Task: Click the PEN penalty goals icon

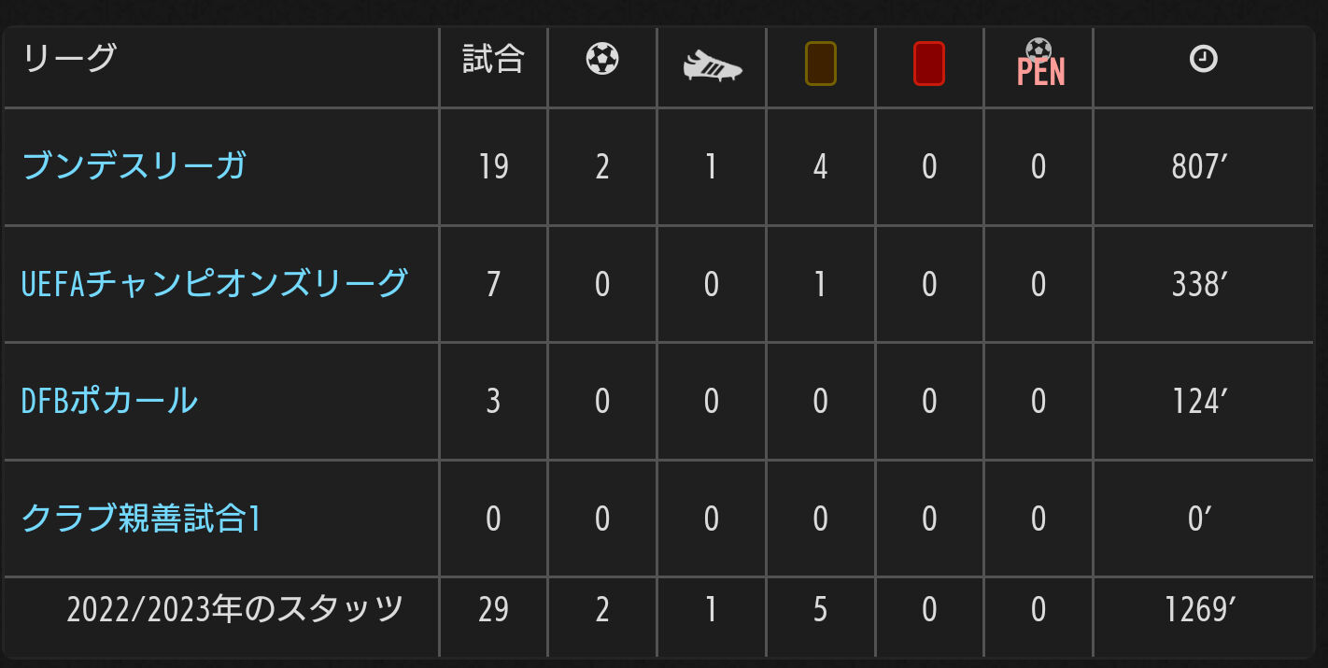Action: [x=1039, y=64]
